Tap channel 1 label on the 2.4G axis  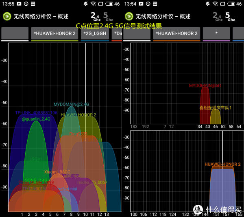tap(22, 214)
